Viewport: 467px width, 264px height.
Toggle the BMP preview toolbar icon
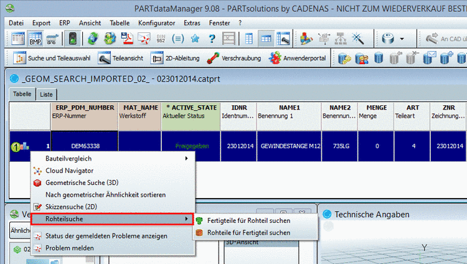pyautogui.click(x=35, y=39)
